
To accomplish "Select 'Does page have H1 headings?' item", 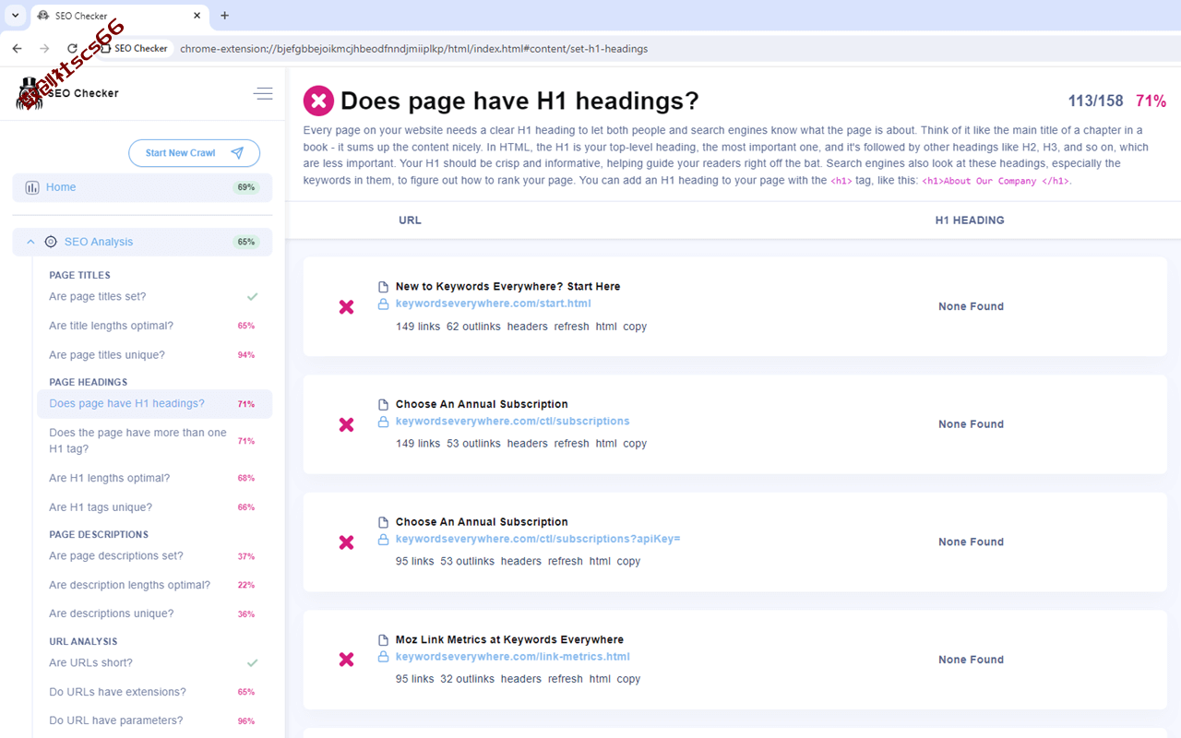I will (154, 404).
